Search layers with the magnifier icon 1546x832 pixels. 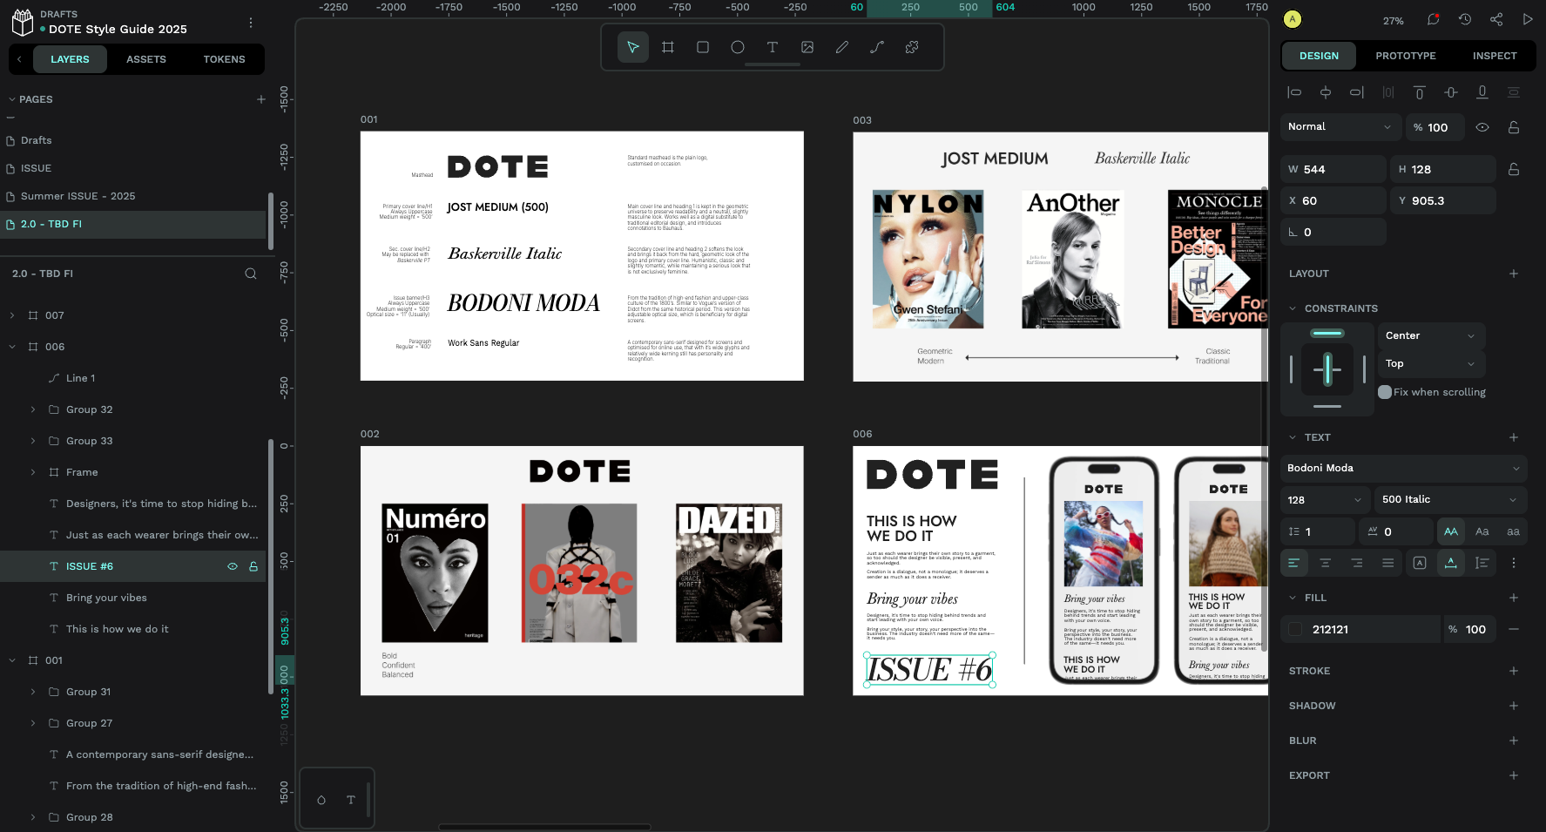click(251, 274)
